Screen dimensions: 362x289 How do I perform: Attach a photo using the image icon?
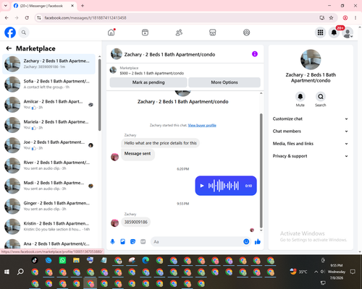coord(122,241)
